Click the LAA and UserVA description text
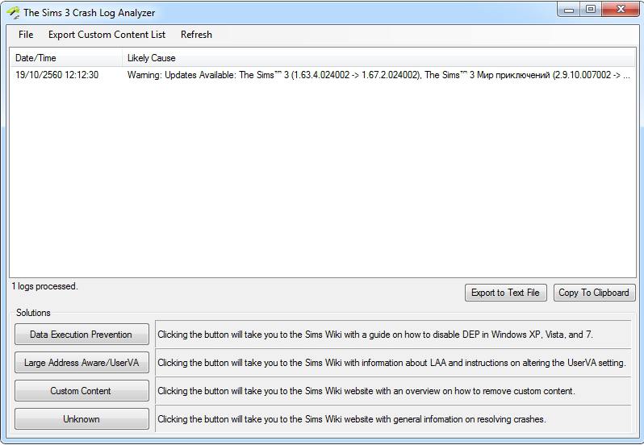Image resolution: width=644 pixels, height=445 pixels. point(392,363)
